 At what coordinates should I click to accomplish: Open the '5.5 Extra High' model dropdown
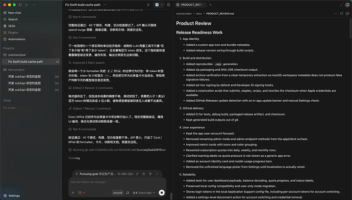tap(144, 192)
